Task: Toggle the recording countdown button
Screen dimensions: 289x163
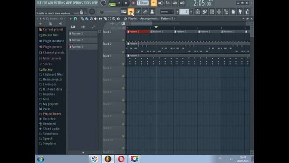Action: (x=168, y=3)
